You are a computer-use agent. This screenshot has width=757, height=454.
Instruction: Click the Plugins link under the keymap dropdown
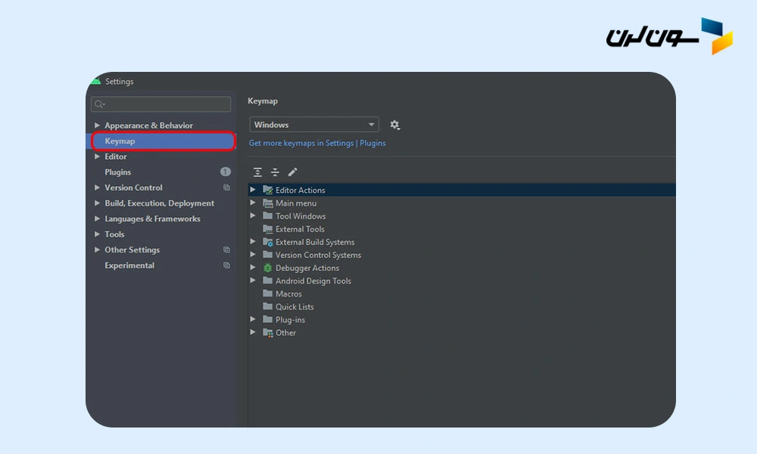pos(372,143)
